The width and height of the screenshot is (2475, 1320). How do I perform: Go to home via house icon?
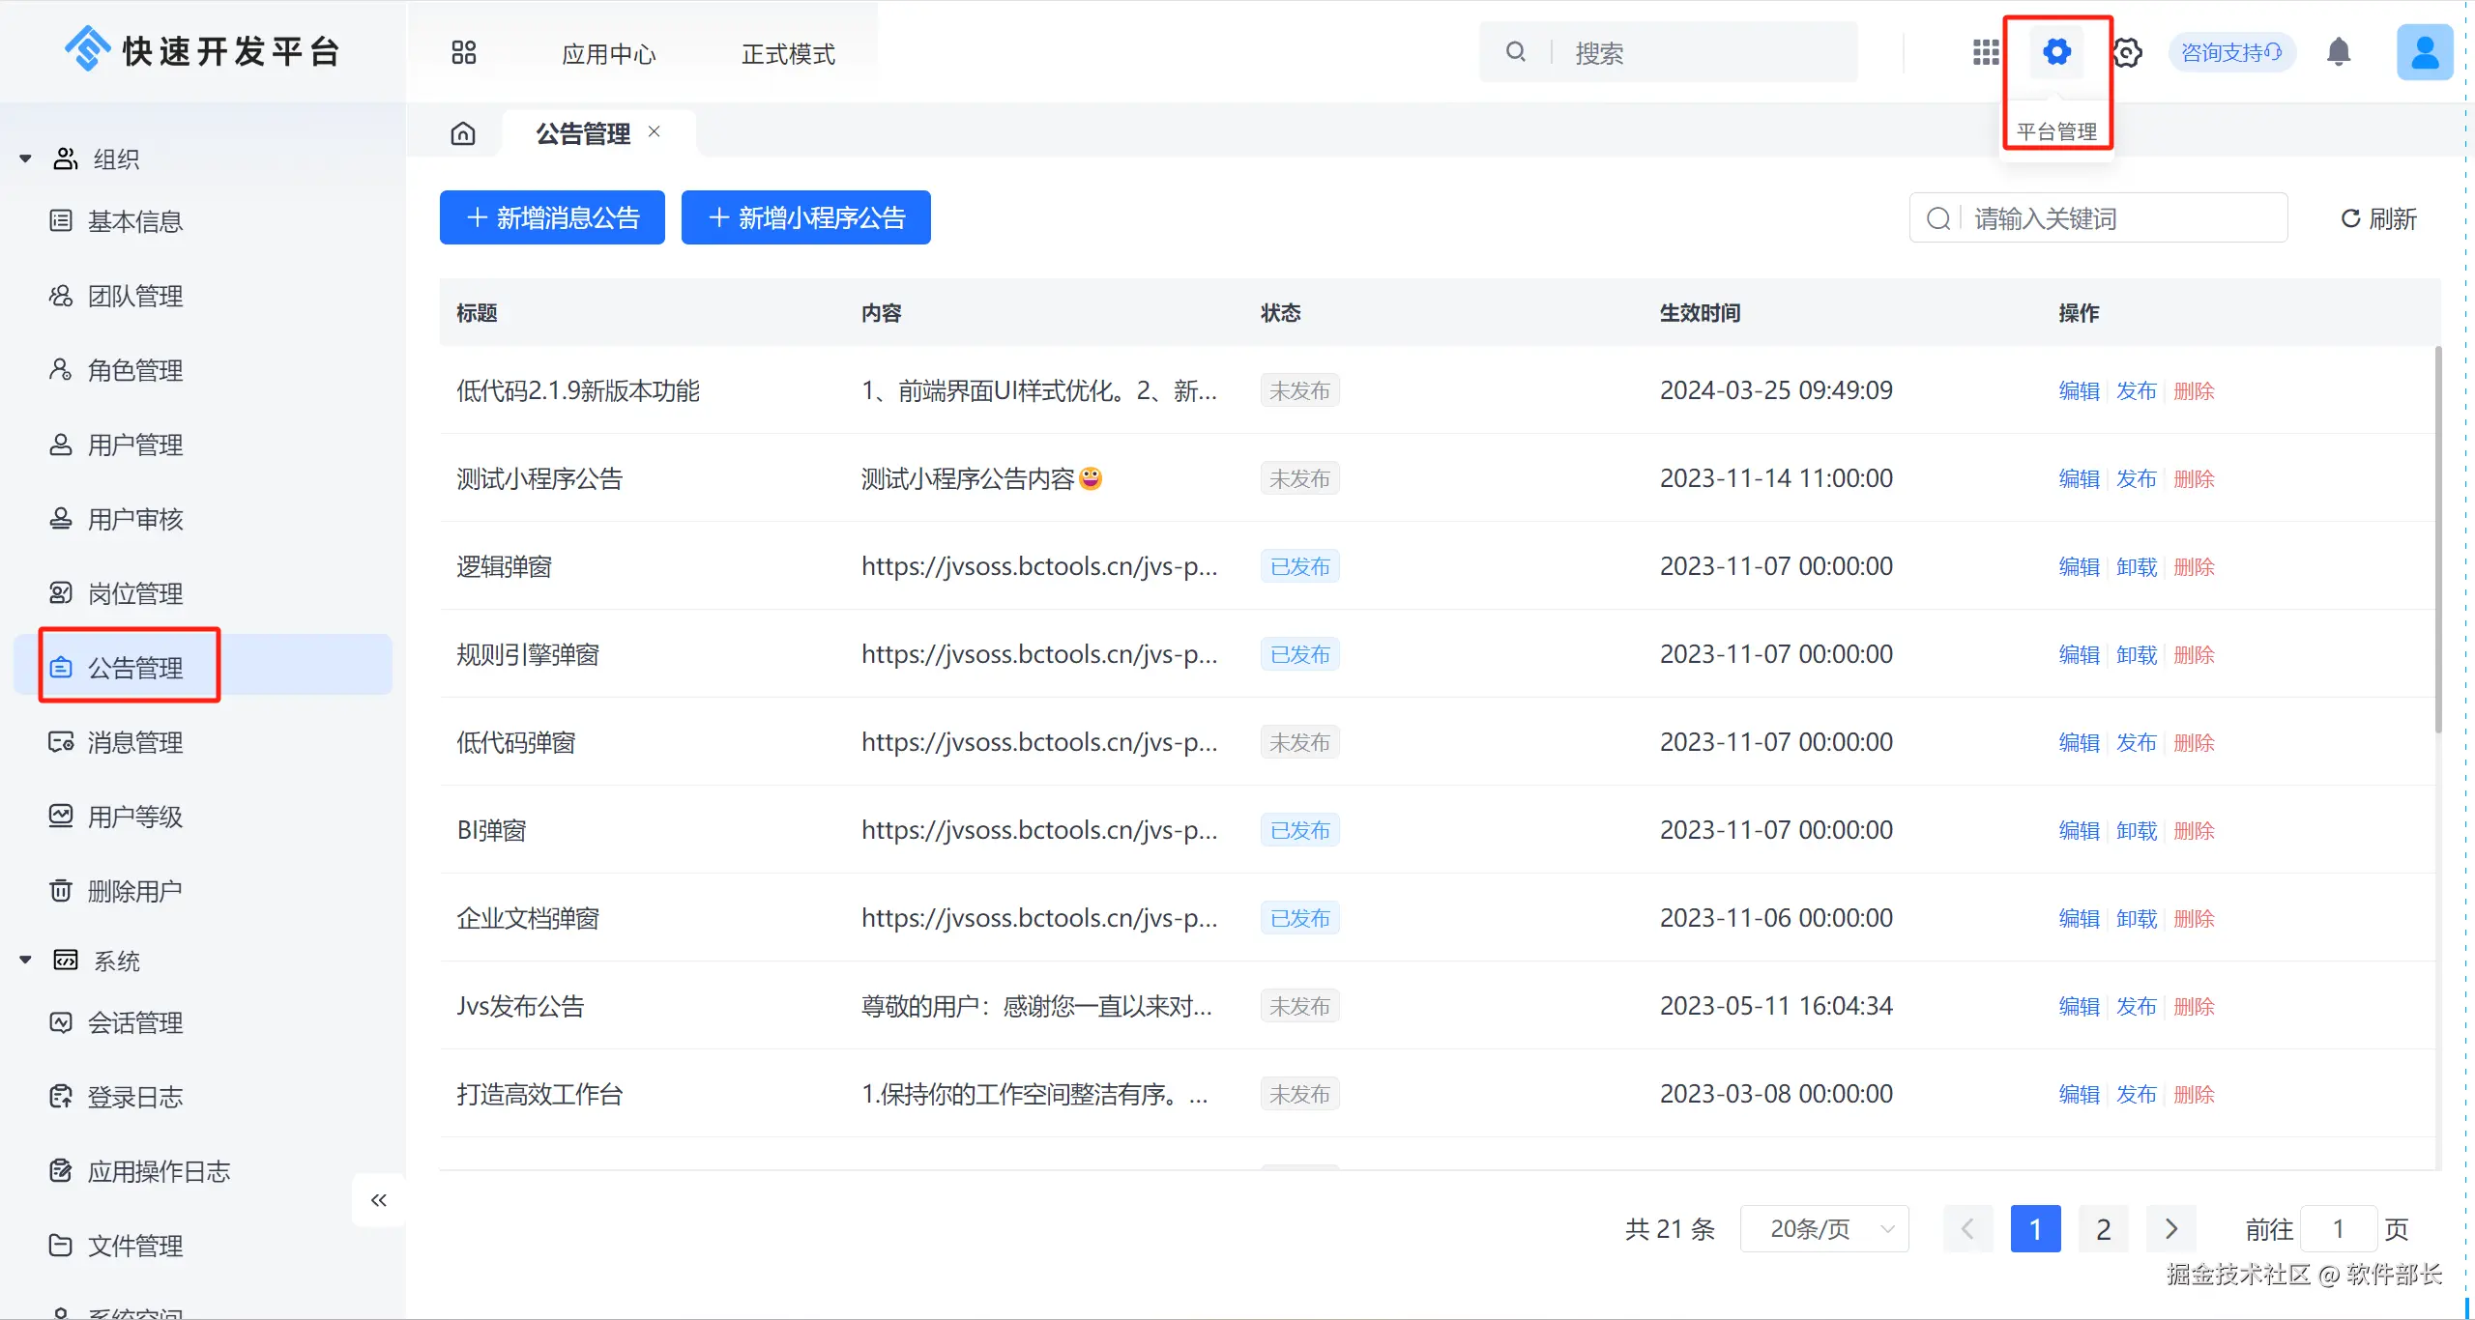tap(463, 133)
